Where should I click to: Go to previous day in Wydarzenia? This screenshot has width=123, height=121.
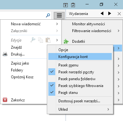[102, 13]
